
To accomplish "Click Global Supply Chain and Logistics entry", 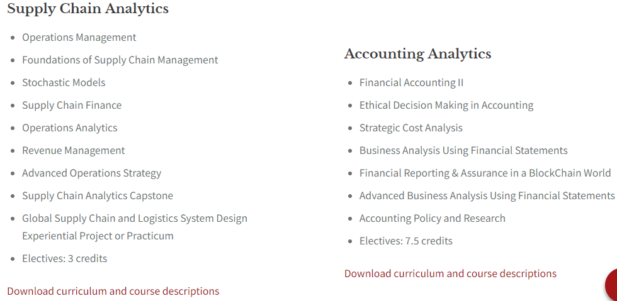I will click(135, 227).
